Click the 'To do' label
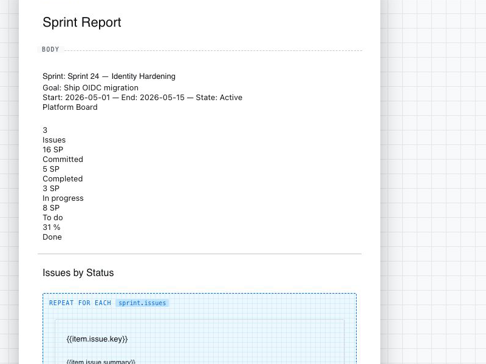Image resolution: width=486 pixels, height=364 pixels. pos(53,218)
